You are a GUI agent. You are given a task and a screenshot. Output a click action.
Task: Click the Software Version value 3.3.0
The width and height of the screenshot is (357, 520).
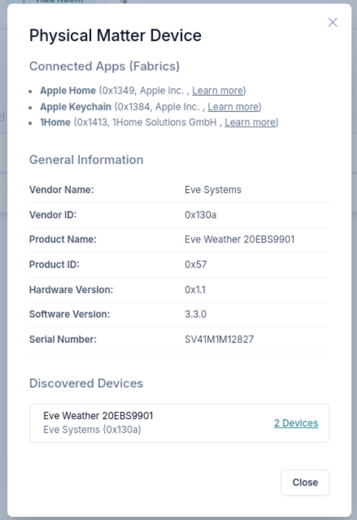click(196, 314)
